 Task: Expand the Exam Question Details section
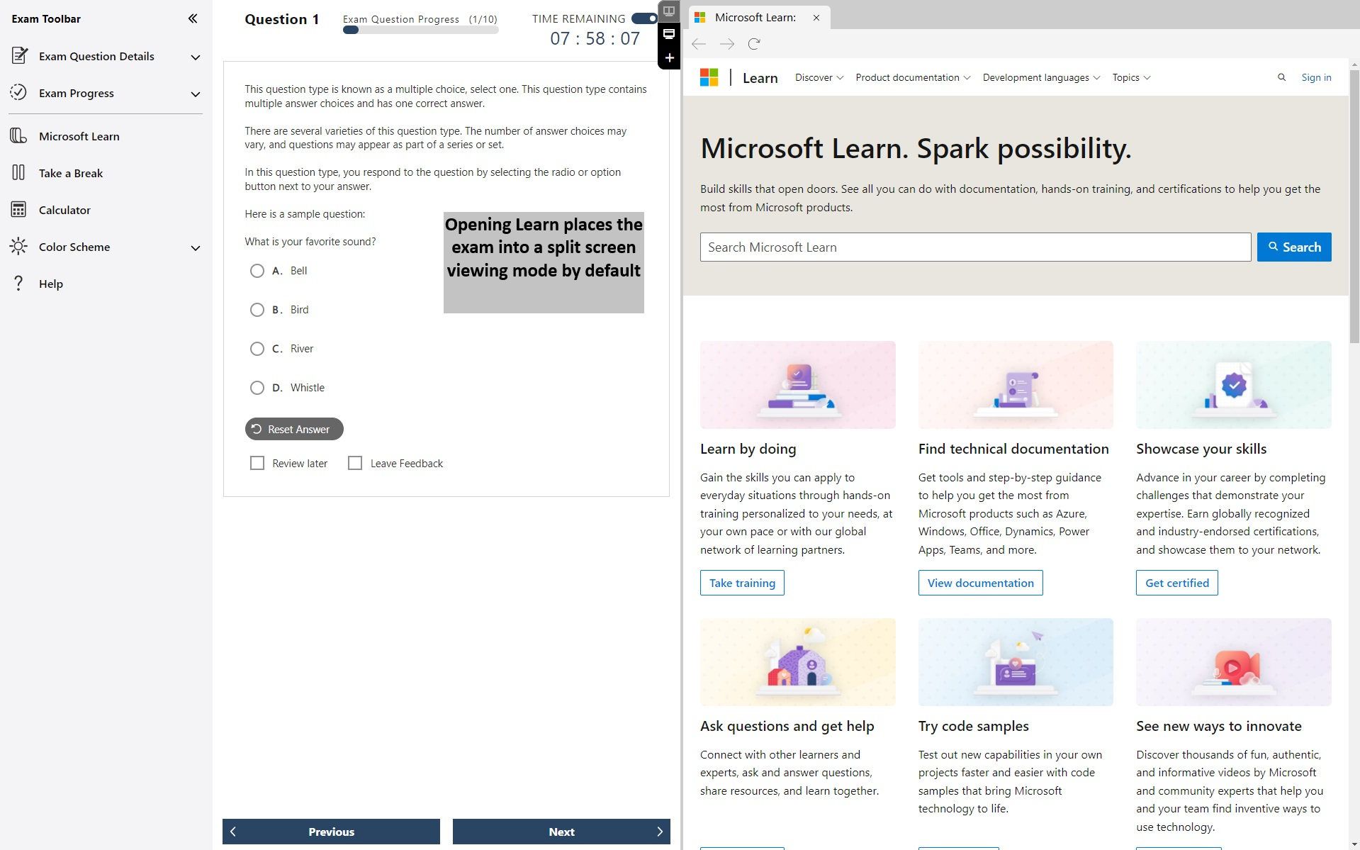pos(196,57)
